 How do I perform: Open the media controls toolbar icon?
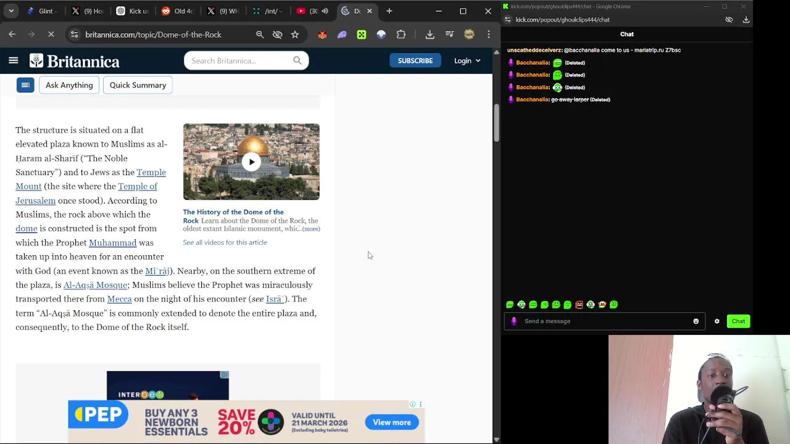449,35
